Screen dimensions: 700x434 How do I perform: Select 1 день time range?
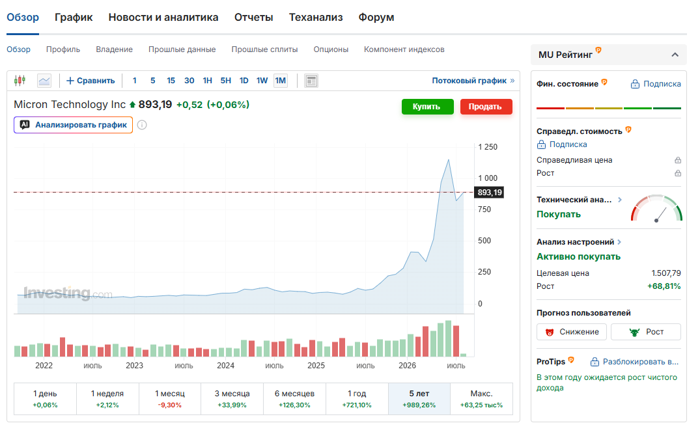[x=45, y=399]
